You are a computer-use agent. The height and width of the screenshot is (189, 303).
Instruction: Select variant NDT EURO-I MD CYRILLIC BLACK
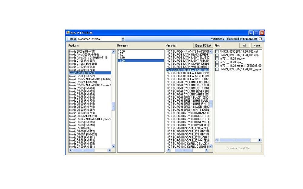[x=188, y=144]
